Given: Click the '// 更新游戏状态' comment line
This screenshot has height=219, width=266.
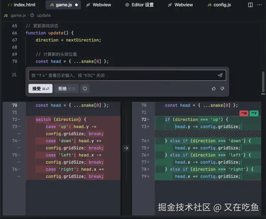Looking at the screenshot, I should coord(42,26).
